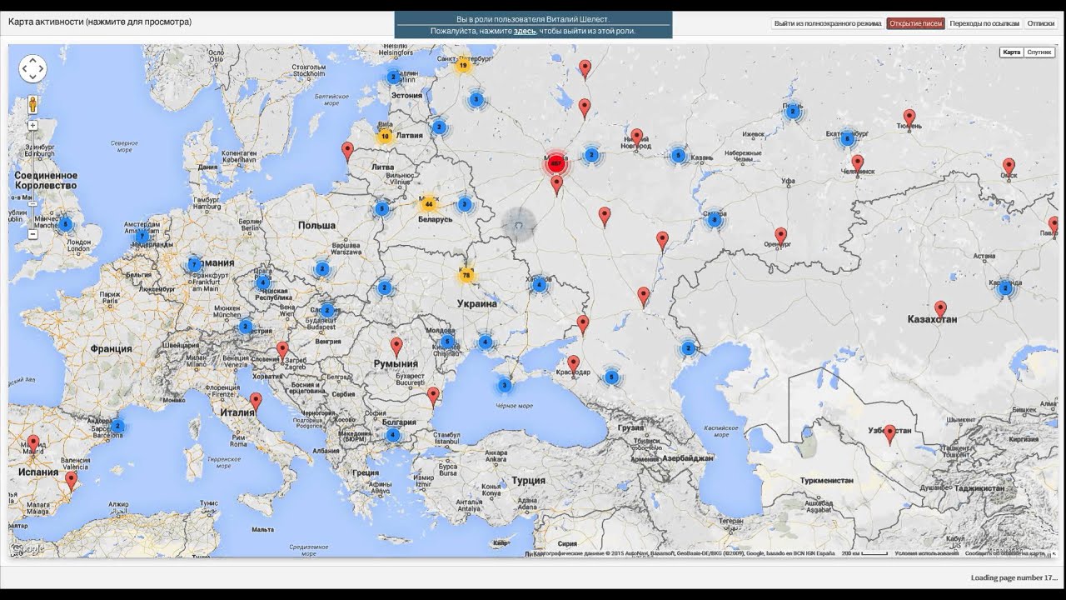Click the red pin in Uzbekistan
This screenshot has height=600, width=1066.
tap(889, 434)
